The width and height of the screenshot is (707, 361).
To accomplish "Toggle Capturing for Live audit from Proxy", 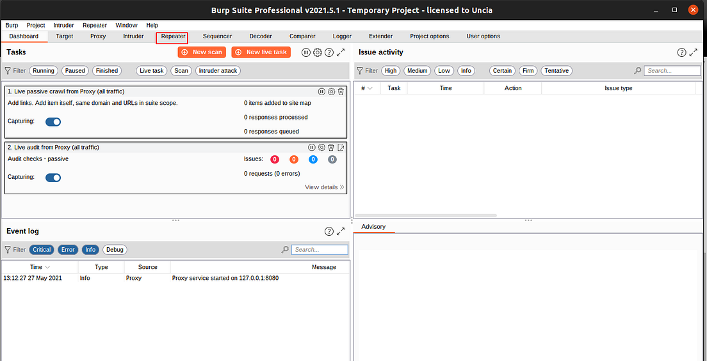I will [53, 178].
